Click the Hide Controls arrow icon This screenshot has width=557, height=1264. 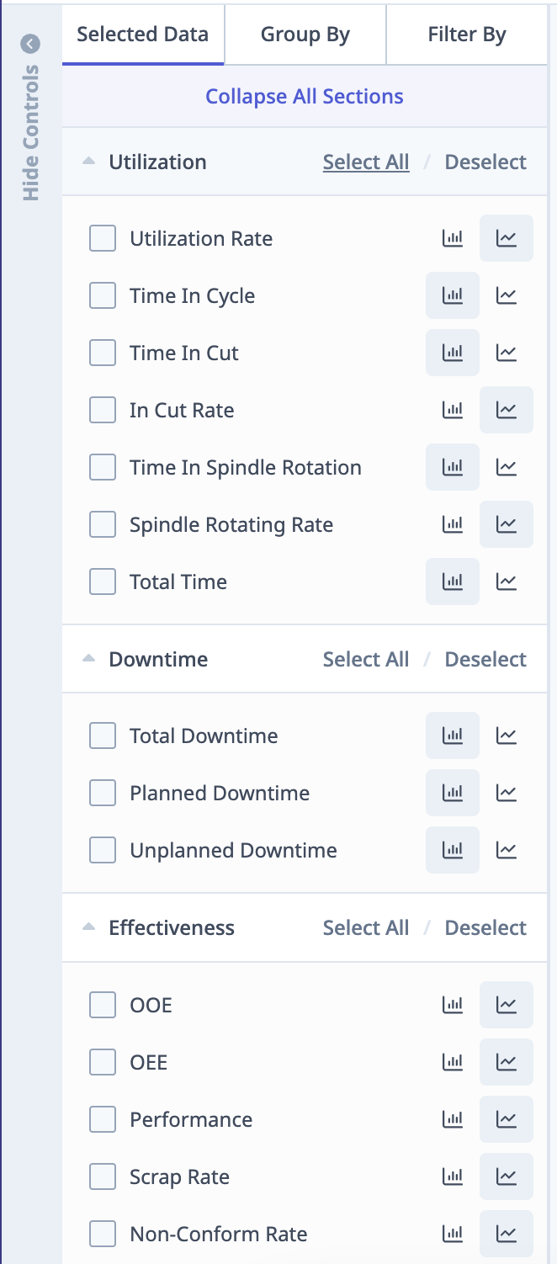pyautogui.click(x=31, y=43)
